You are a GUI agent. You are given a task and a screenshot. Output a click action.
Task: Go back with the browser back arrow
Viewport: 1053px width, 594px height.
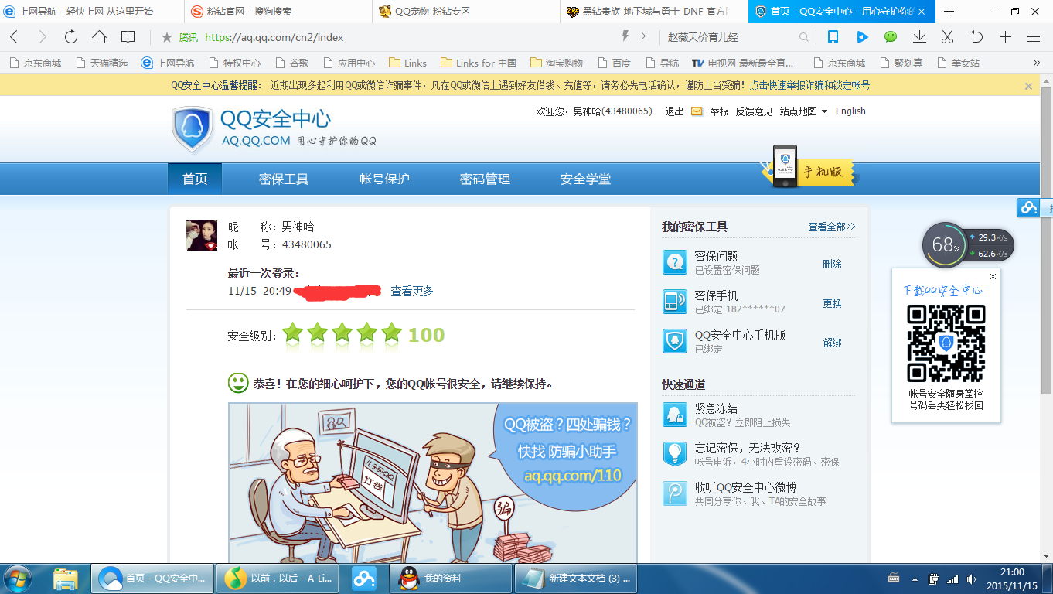(14, 37)
